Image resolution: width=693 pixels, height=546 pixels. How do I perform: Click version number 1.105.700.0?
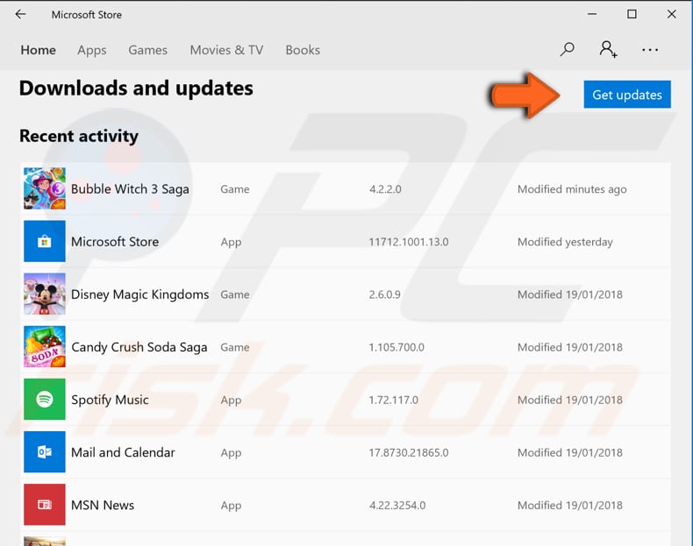397,347
